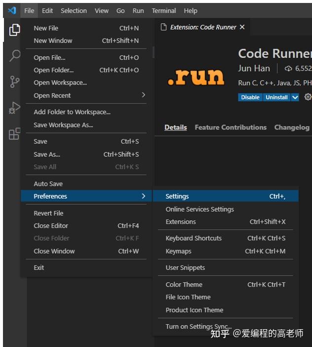Viewport: 312px width, 347px height.
Task: Open Keyboard Shortcuts menu item
Action: click(226, 238)
